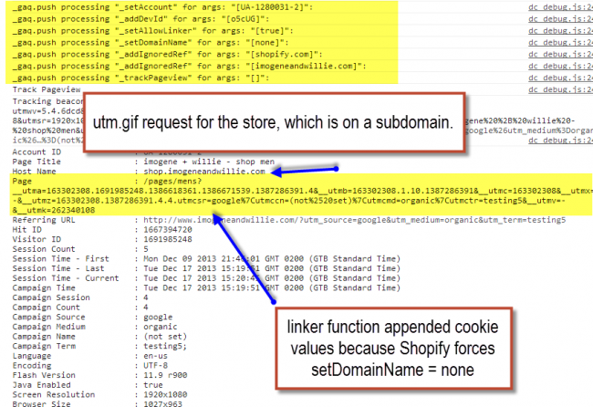The height and width of the screenshot is (407, 593).
Task: Click the _addIgnoredRef imogeneandwillie.com log line
Action: (189, 66)
